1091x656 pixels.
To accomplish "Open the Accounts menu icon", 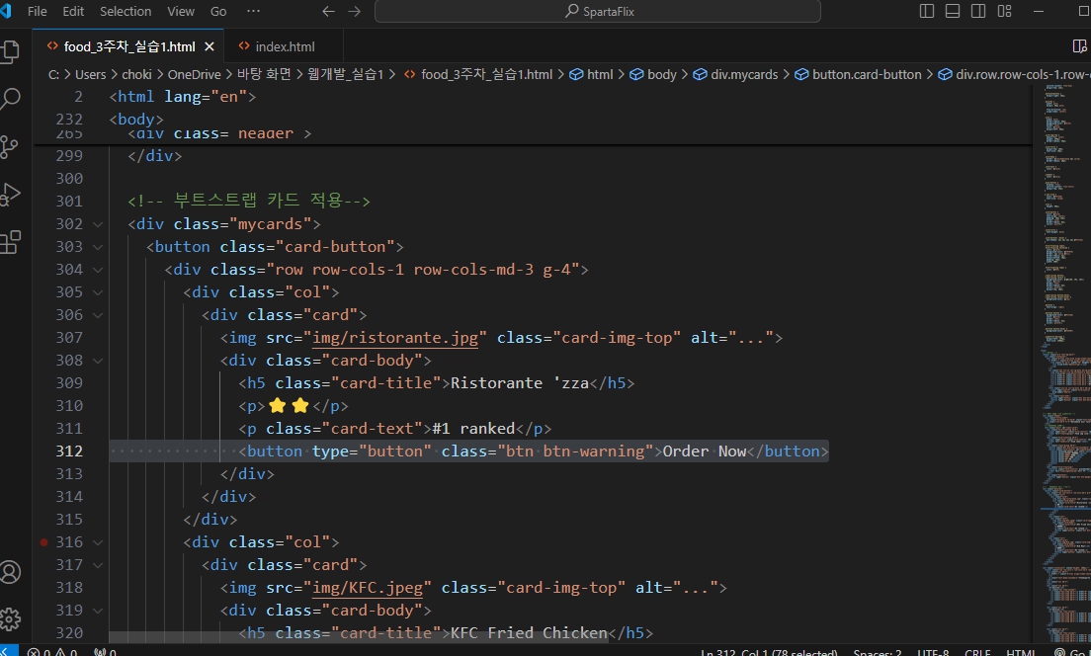I will point(10,572).
